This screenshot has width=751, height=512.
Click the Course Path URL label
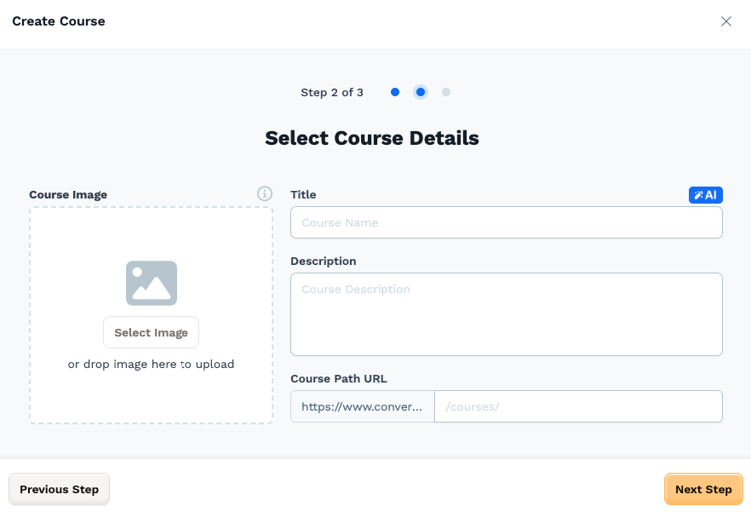[339, 379]
